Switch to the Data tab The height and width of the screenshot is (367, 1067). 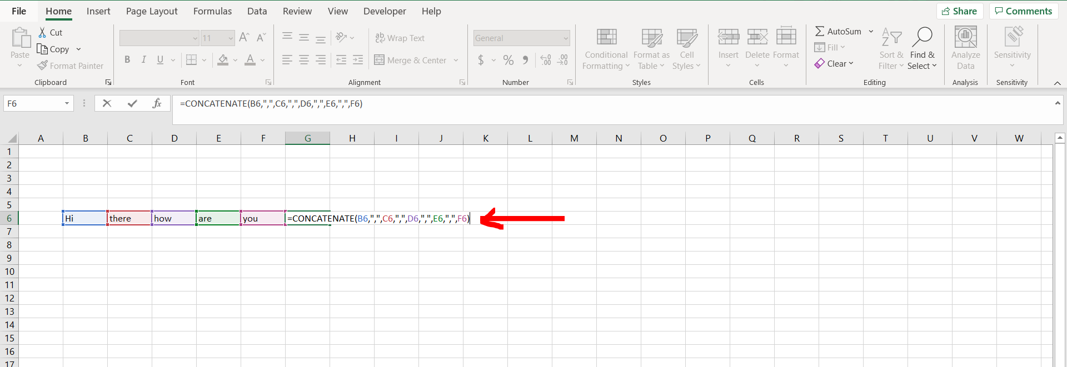pyautogui.click(x=257, y=11)
